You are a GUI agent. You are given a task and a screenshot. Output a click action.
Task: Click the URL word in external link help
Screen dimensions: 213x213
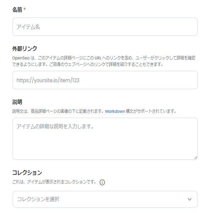click(98, 58)
